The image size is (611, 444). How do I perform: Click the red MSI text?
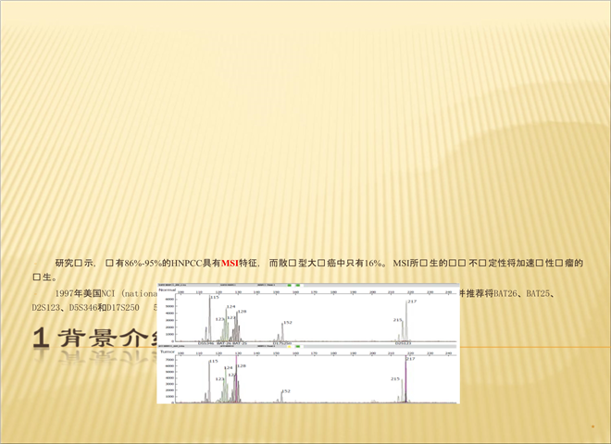coord(230,264)
